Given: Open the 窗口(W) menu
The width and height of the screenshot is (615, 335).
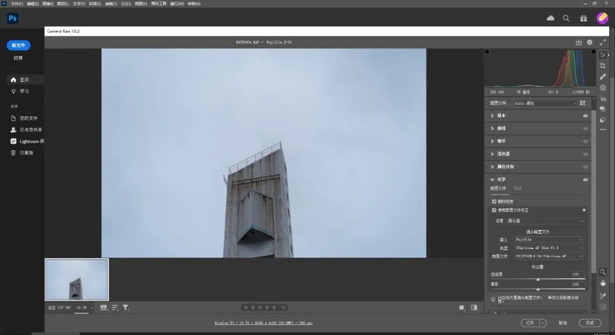Looking at the screenshot, I should pos(177,3).
